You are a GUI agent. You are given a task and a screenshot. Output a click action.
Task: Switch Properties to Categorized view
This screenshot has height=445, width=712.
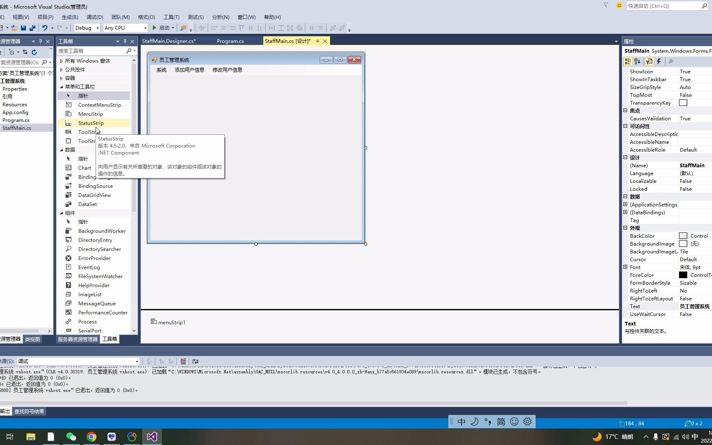(x=628, y=61)
